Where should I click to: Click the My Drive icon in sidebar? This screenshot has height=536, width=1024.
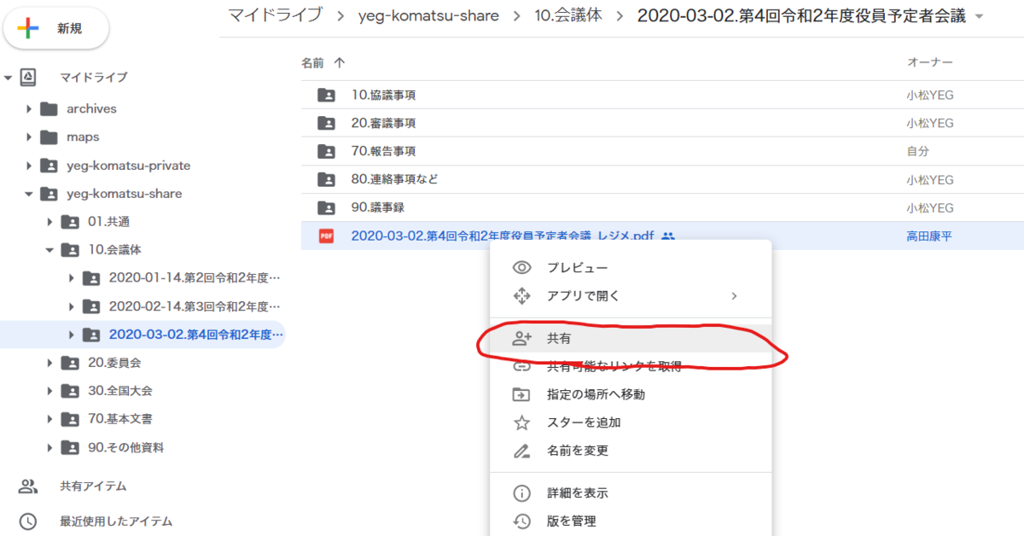(x=28, y=77)
